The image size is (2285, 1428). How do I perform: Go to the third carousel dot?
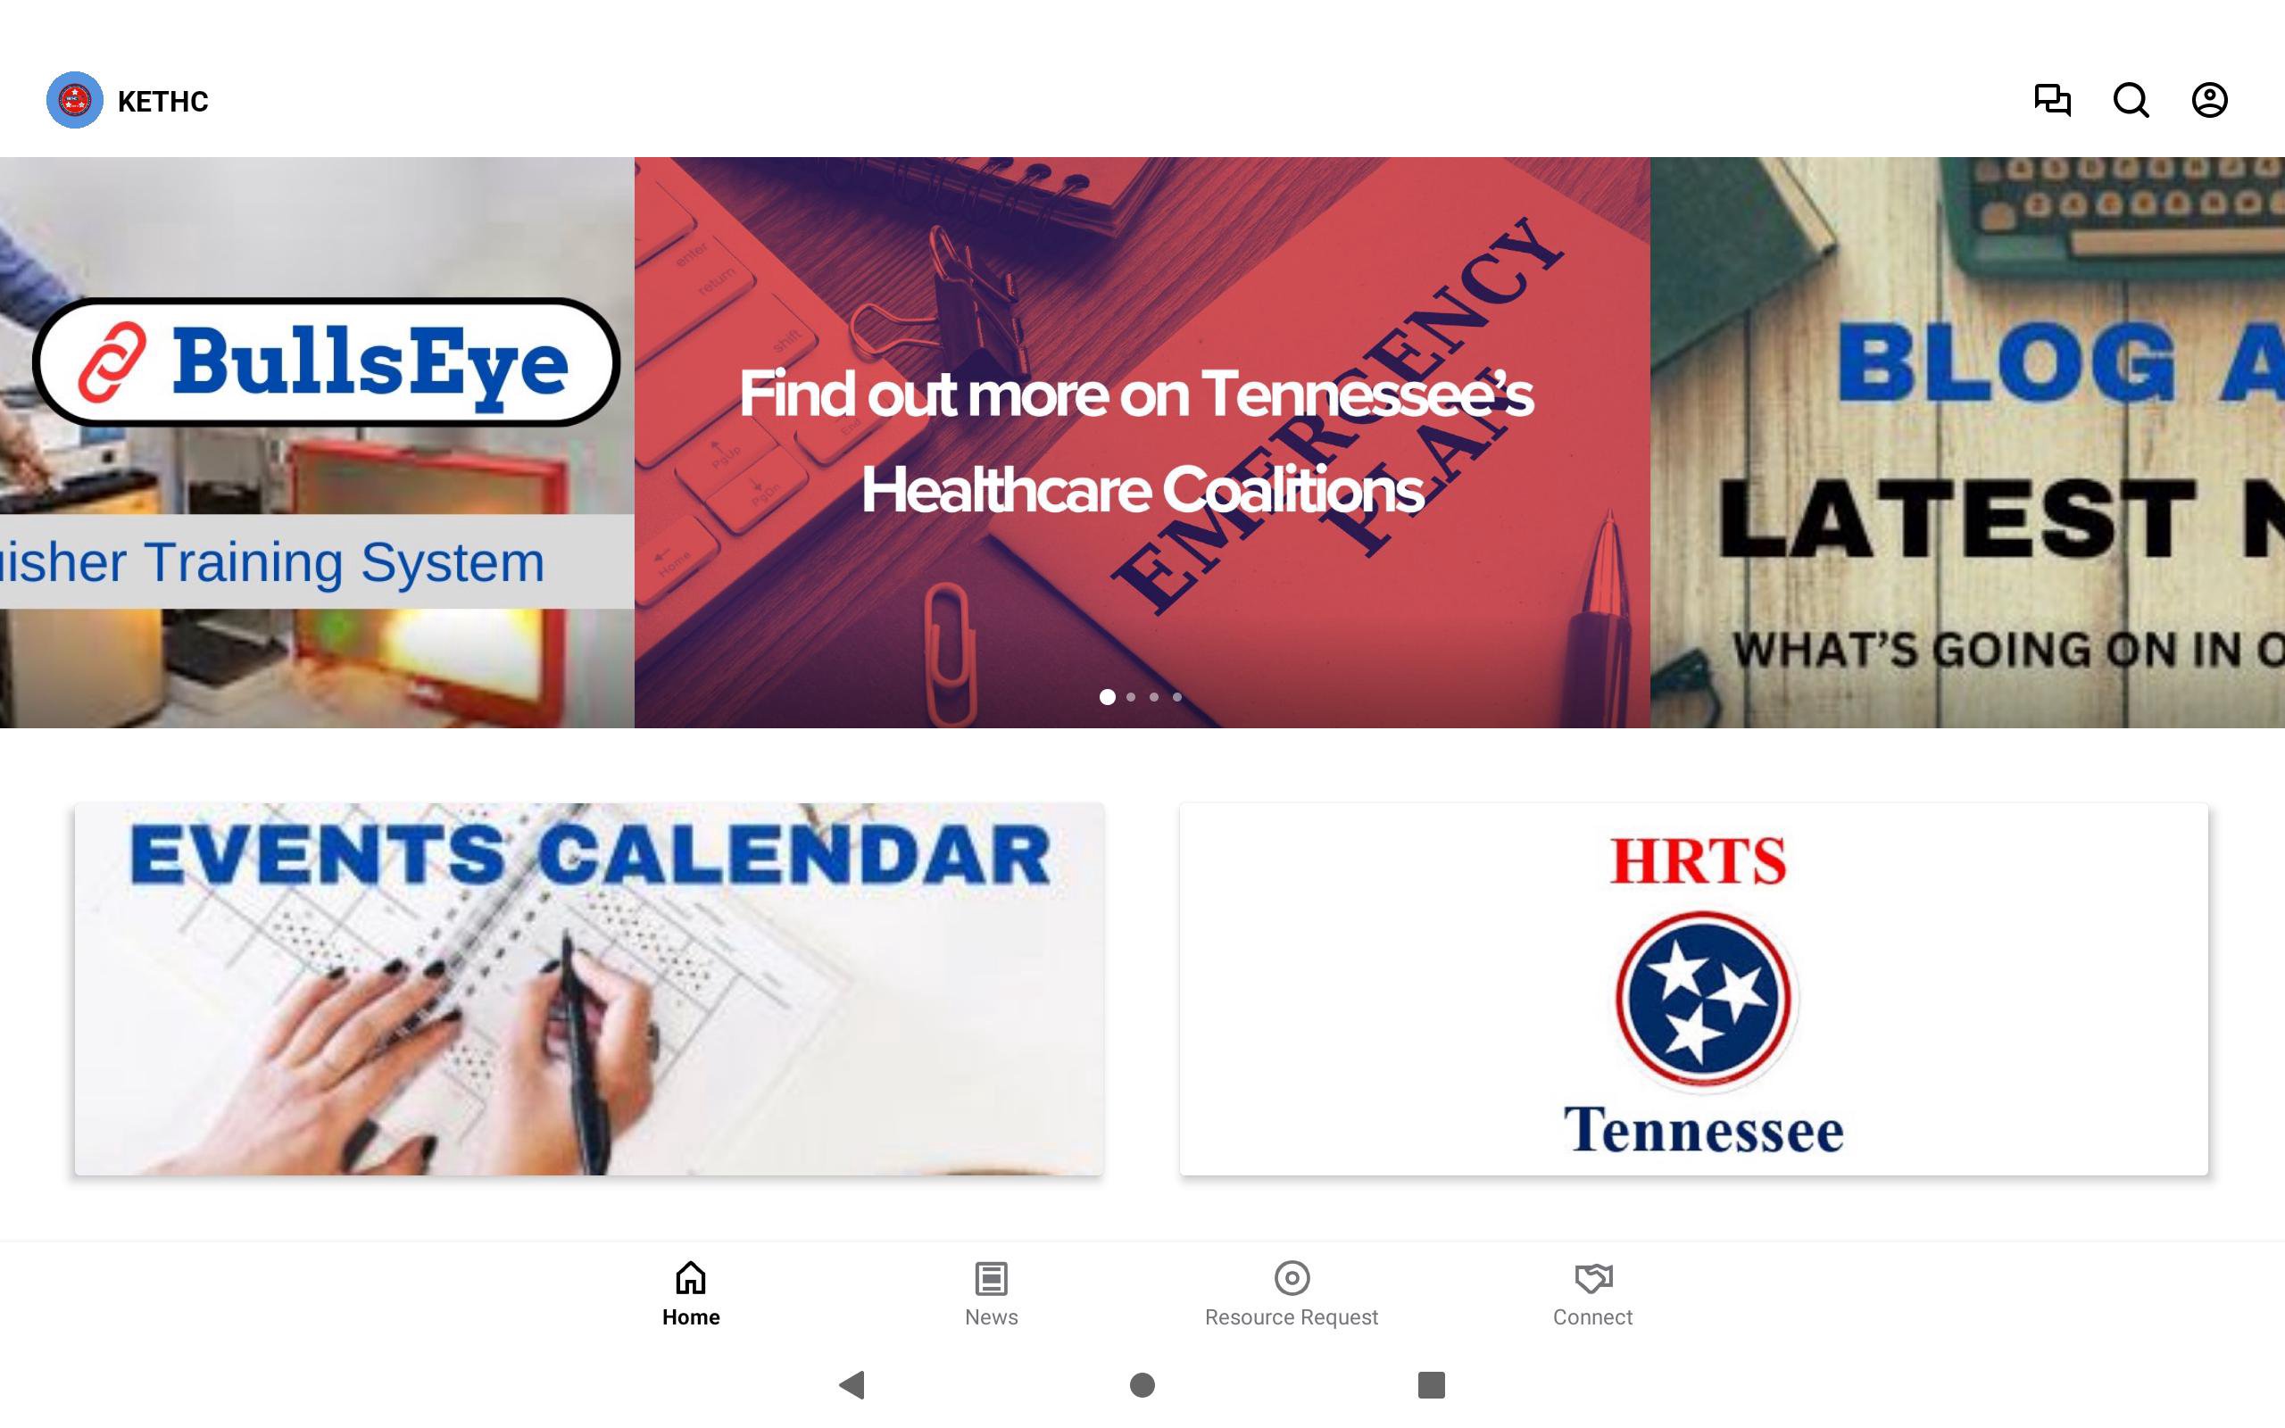[x=1154, y=697]
